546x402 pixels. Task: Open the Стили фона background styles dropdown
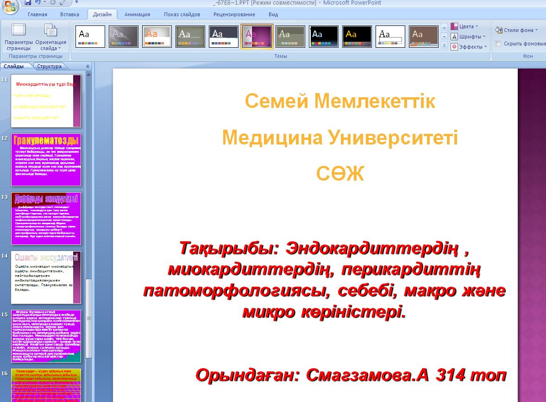(516, 30)
